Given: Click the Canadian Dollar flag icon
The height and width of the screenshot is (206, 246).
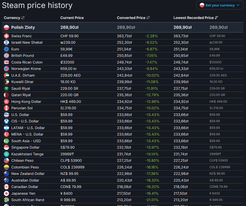Looking at the screenshot, I should (x=7, y=187).
